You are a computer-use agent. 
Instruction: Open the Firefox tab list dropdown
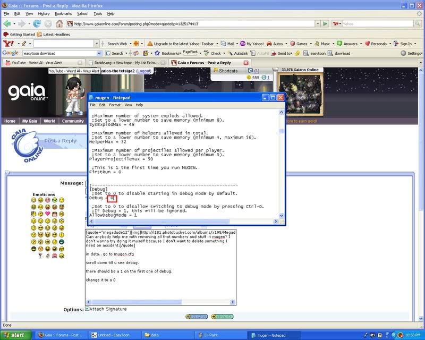pyautogui.click(x=421, y=63)
